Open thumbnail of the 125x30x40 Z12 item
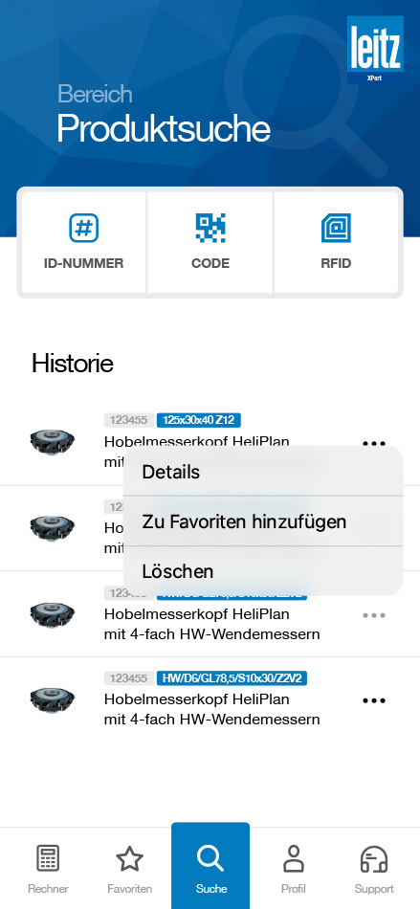This screenshot has width=420, height=909. [x=52, y=442]
